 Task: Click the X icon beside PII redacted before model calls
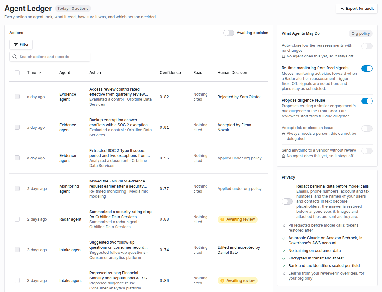tap(284, 225)
